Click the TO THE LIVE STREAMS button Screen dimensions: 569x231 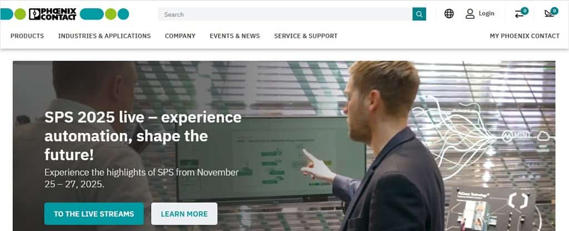(94, 214)
